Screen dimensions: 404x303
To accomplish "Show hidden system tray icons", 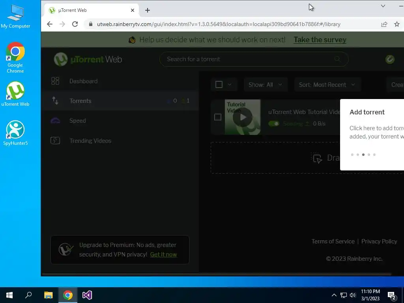I will coord(334,295).
